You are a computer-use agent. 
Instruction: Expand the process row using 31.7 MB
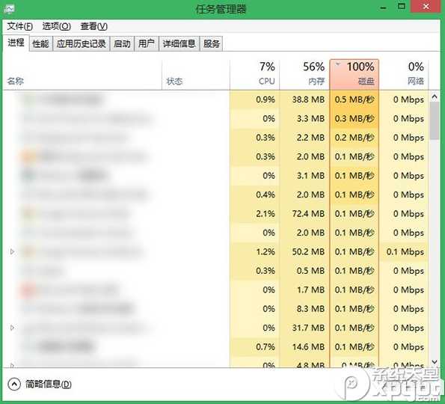[12, 328]
